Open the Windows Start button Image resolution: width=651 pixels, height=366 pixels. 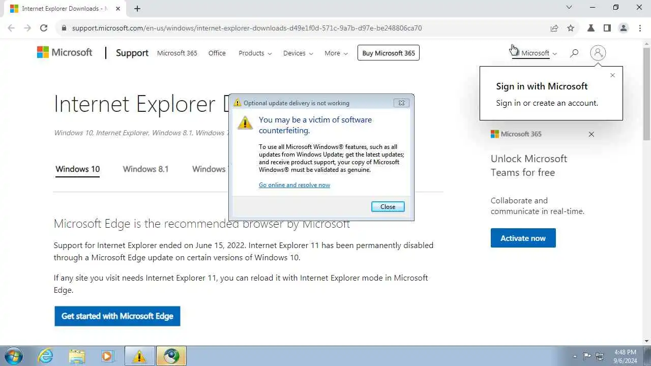coord(14,356)
